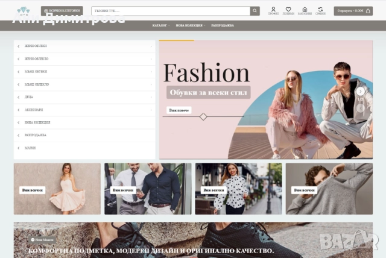Screen dimensions: 386x258
Task: Click Виж повече on Fashion banner
Action: pos(179,110)
